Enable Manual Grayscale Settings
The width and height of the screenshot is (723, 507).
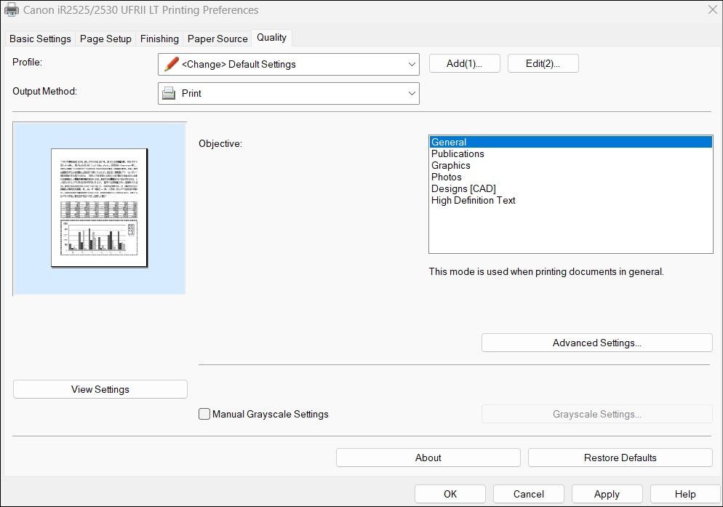[204, 414]
